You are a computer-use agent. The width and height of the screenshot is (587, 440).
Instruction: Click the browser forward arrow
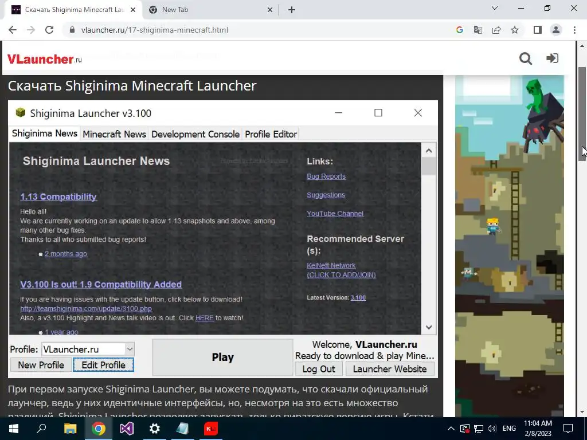pos(31,30)
